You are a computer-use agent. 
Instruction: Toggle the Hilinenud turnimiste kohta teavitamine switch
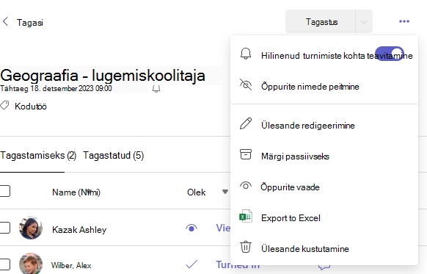[x=390, y=54]
